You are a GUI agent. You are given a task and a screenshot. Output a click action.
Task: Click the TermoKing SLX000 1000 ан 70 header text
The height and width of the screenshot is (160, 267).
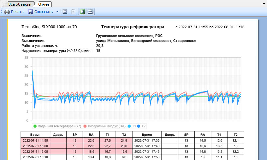(x=49, y=27)
